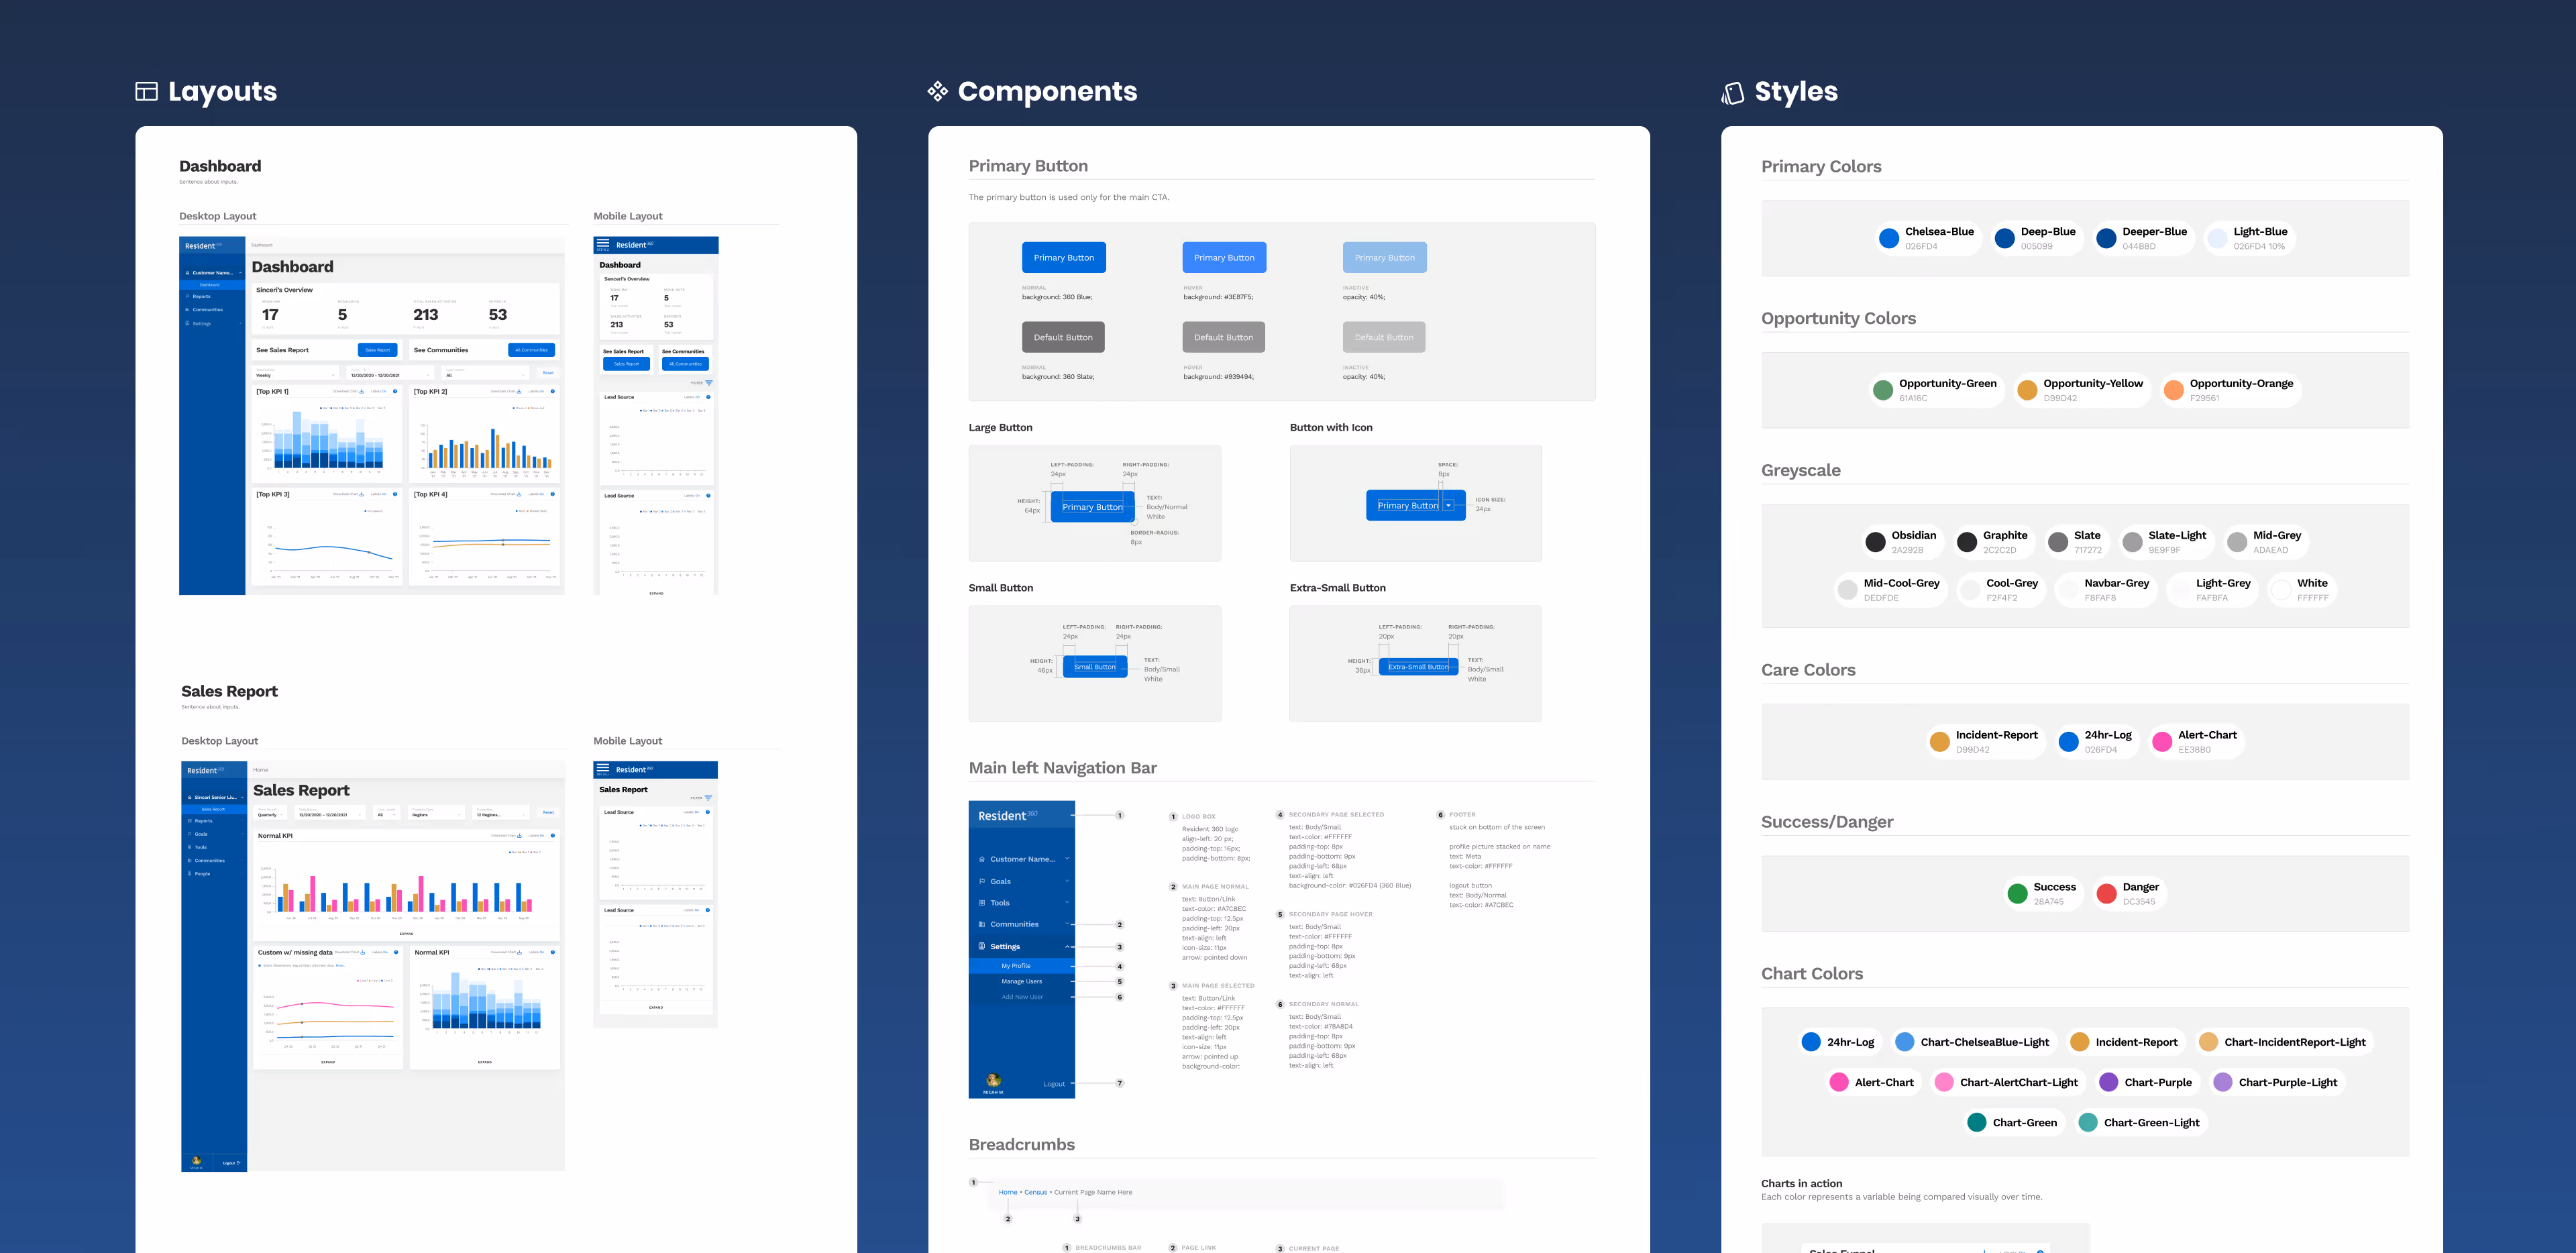Click the Micah W. profile avatar
Screen dimensions: 2576x1253
993,1080
